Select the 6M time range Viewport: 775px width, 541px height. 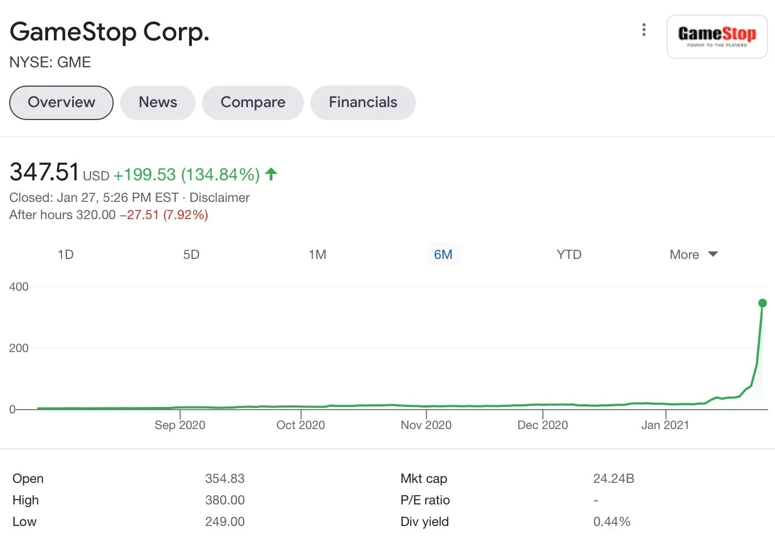click(x=443, y=255)
